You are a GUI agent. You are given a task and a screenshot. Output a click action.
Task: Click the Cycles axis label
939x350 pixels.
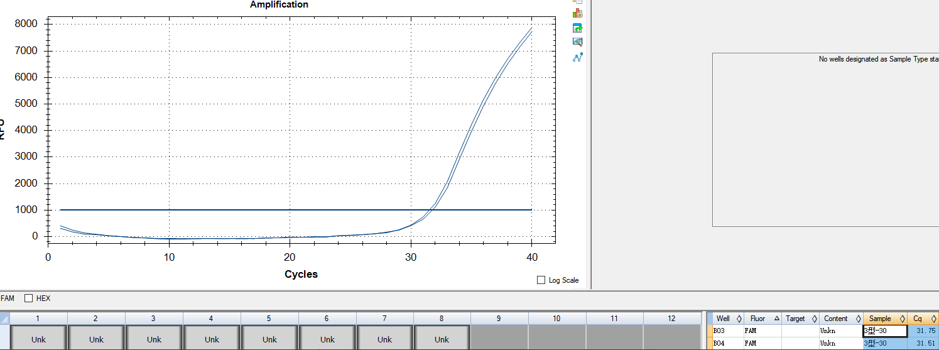click(301, 274)
